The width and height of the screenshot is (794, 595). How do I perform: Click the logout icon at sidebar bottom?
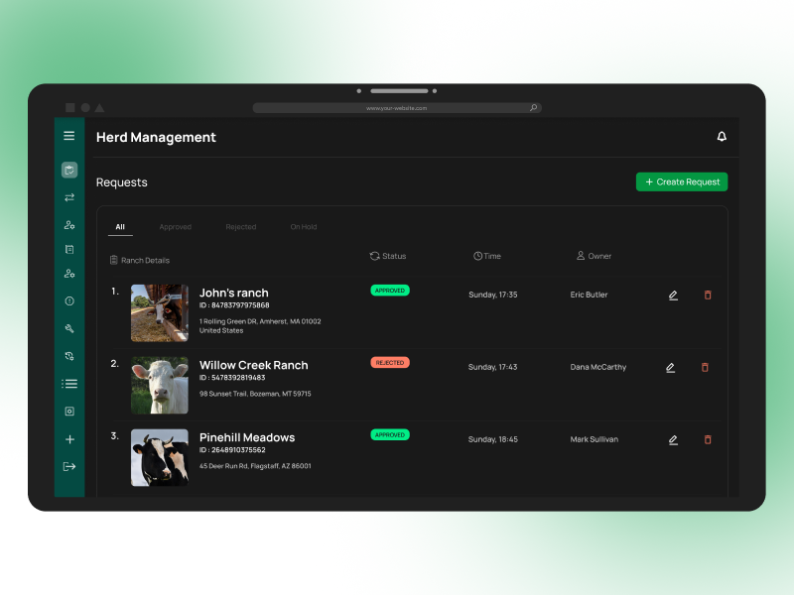[x=69, y=465]
